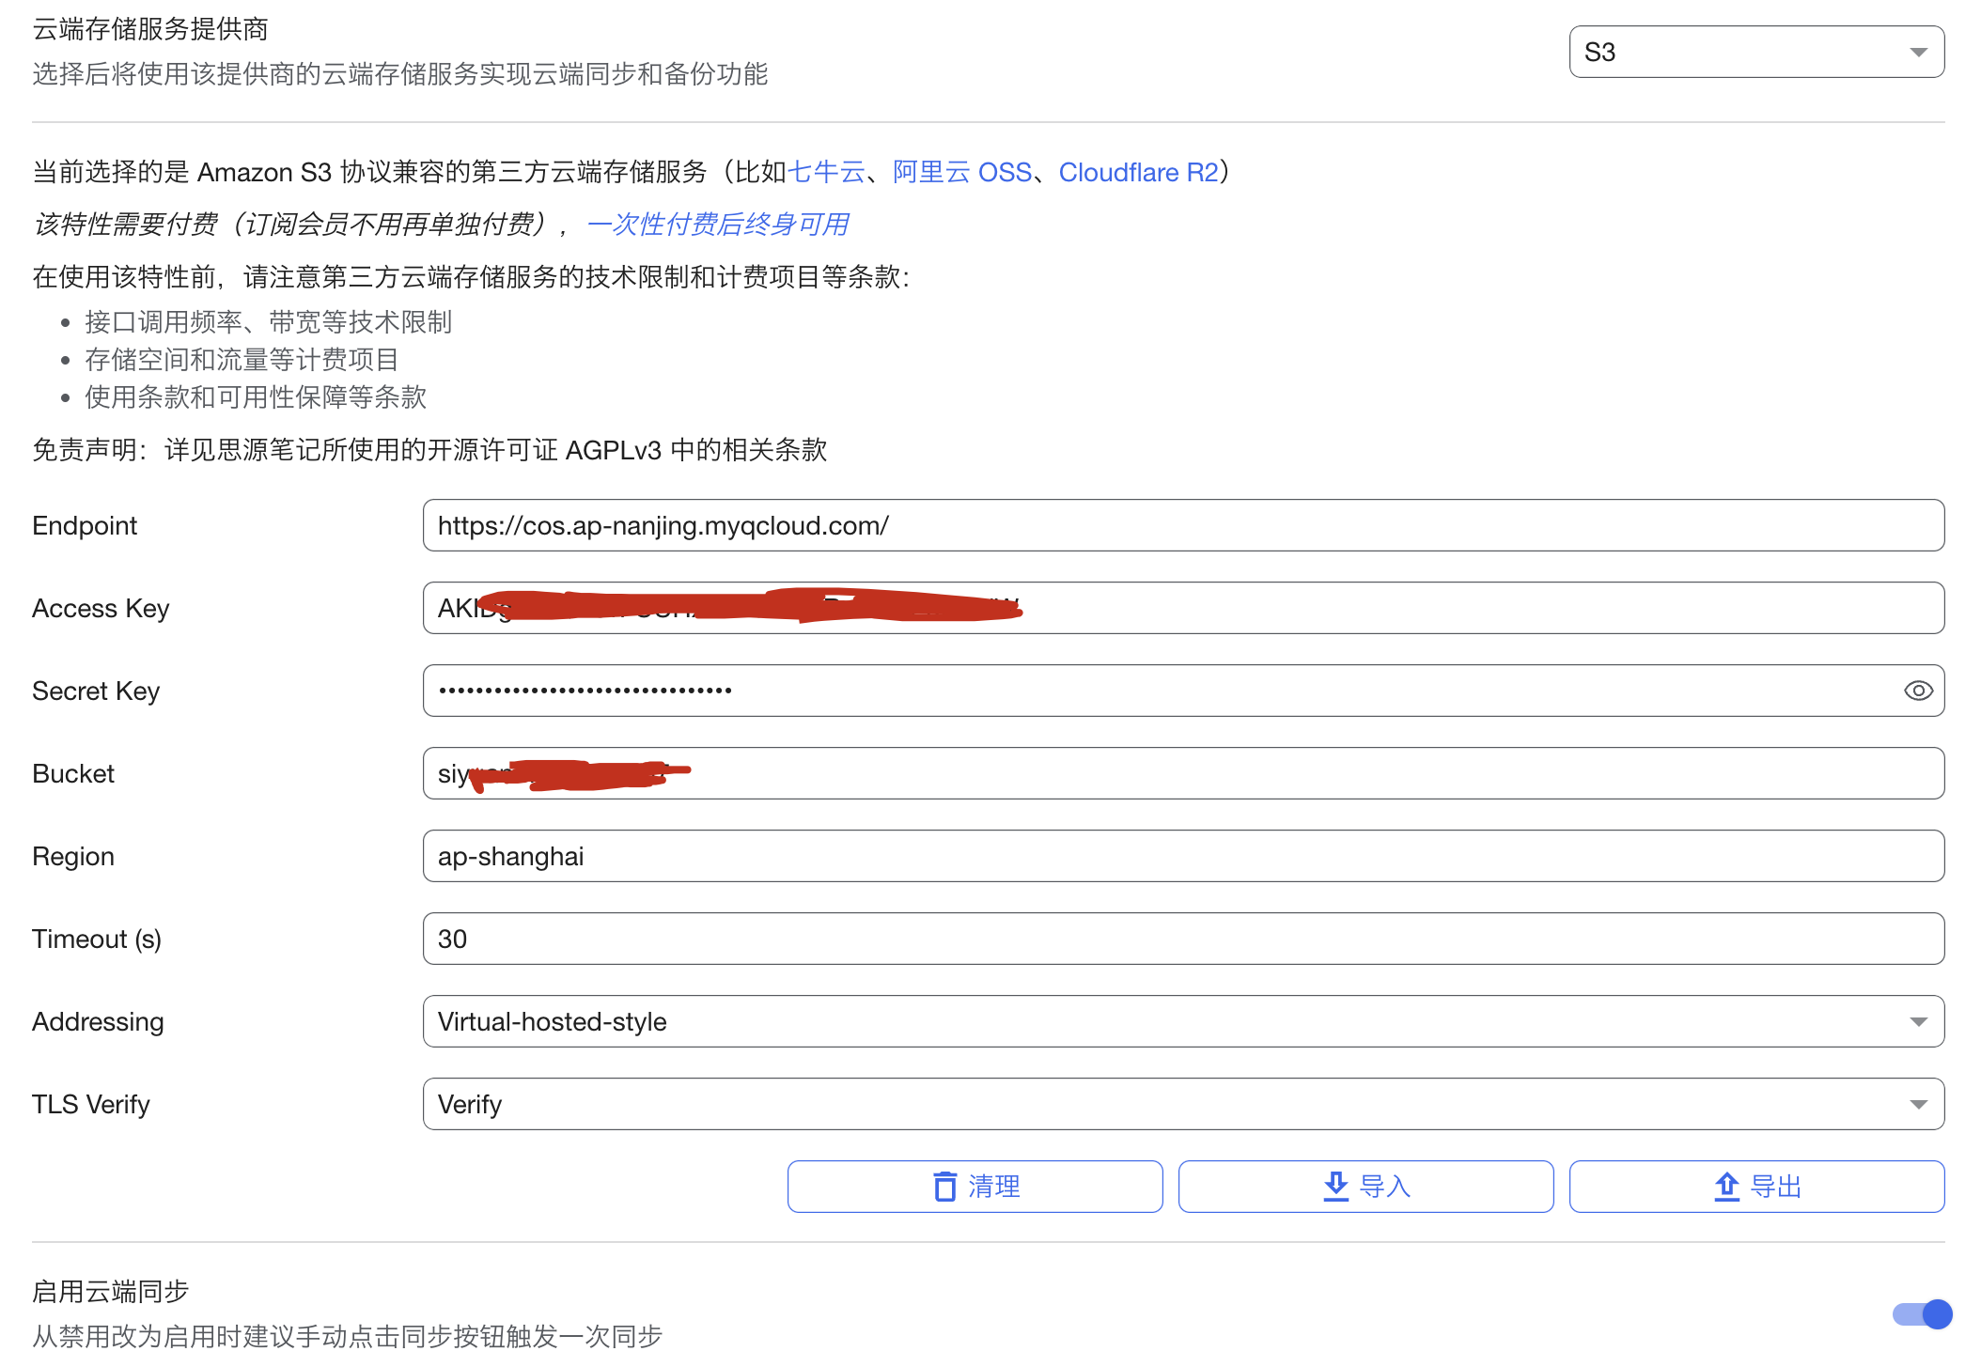1981x1351 pixels.
Task: Click the upload icon on 导出 button
Action: coord(1726,1187)
